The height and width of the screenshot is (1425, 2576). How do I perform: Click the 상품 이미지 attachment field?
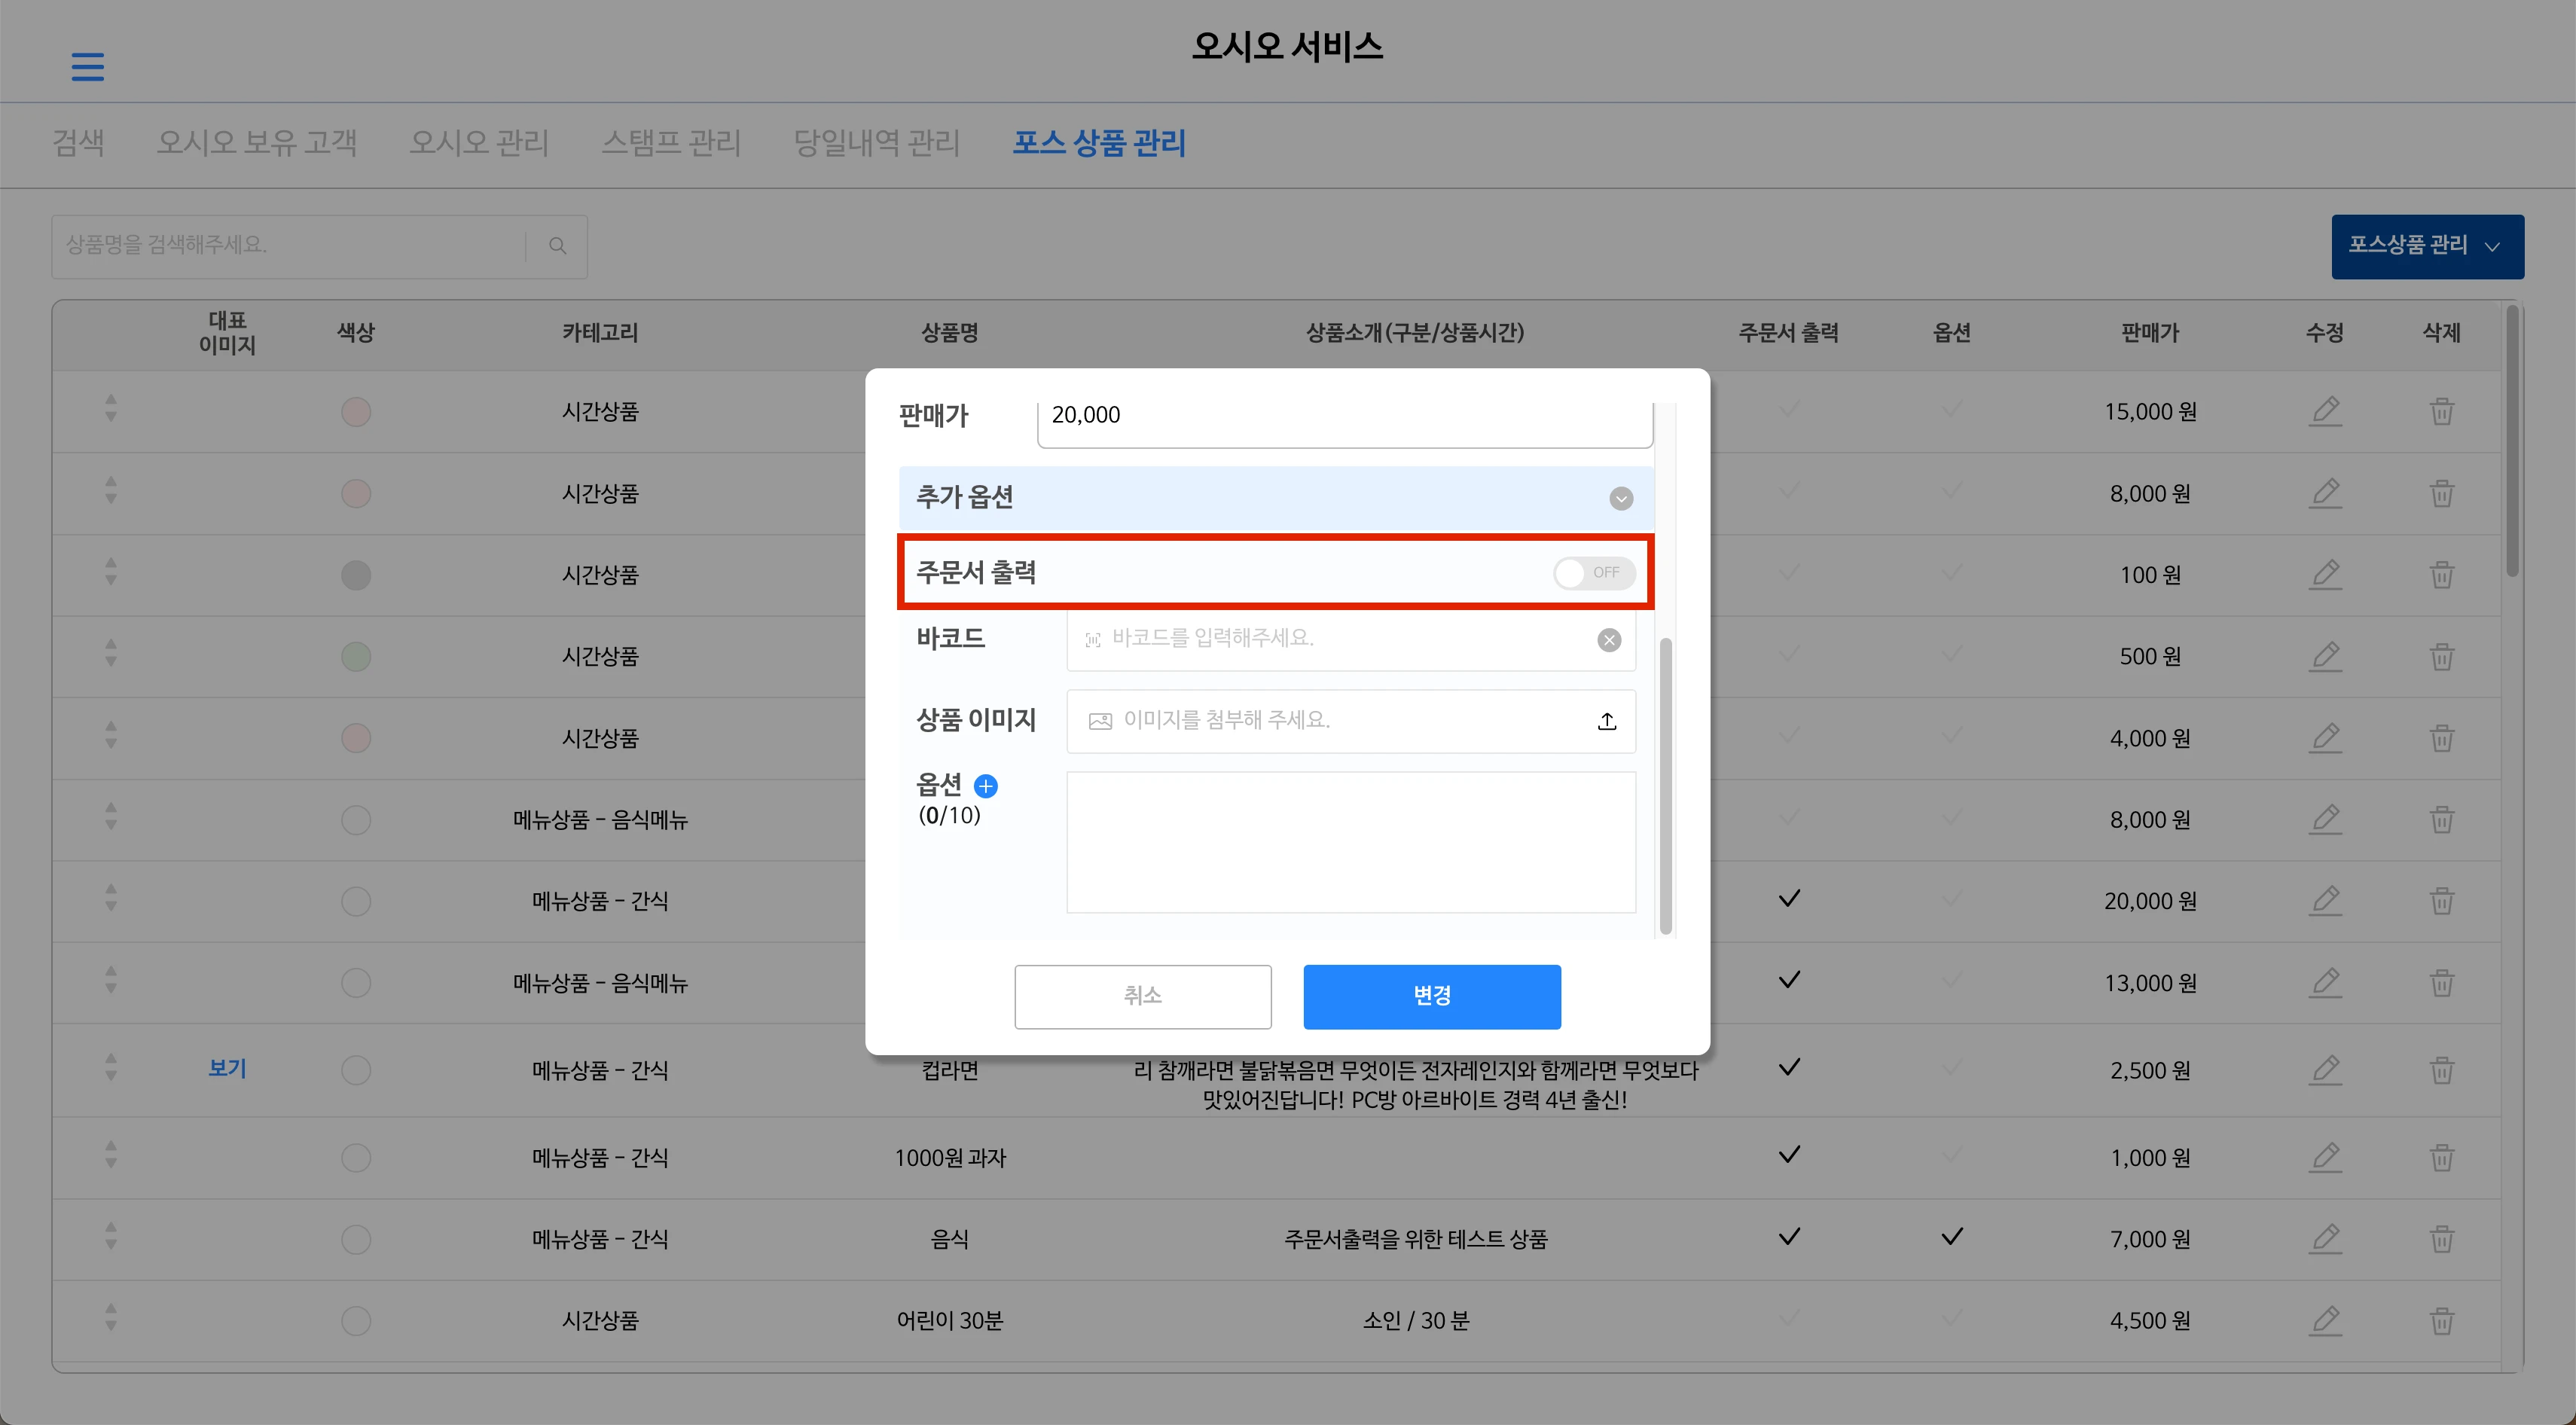1351,721
